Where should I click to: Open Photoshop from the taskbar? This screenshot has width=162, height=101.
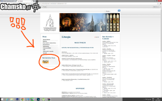[x=17, y=99]
